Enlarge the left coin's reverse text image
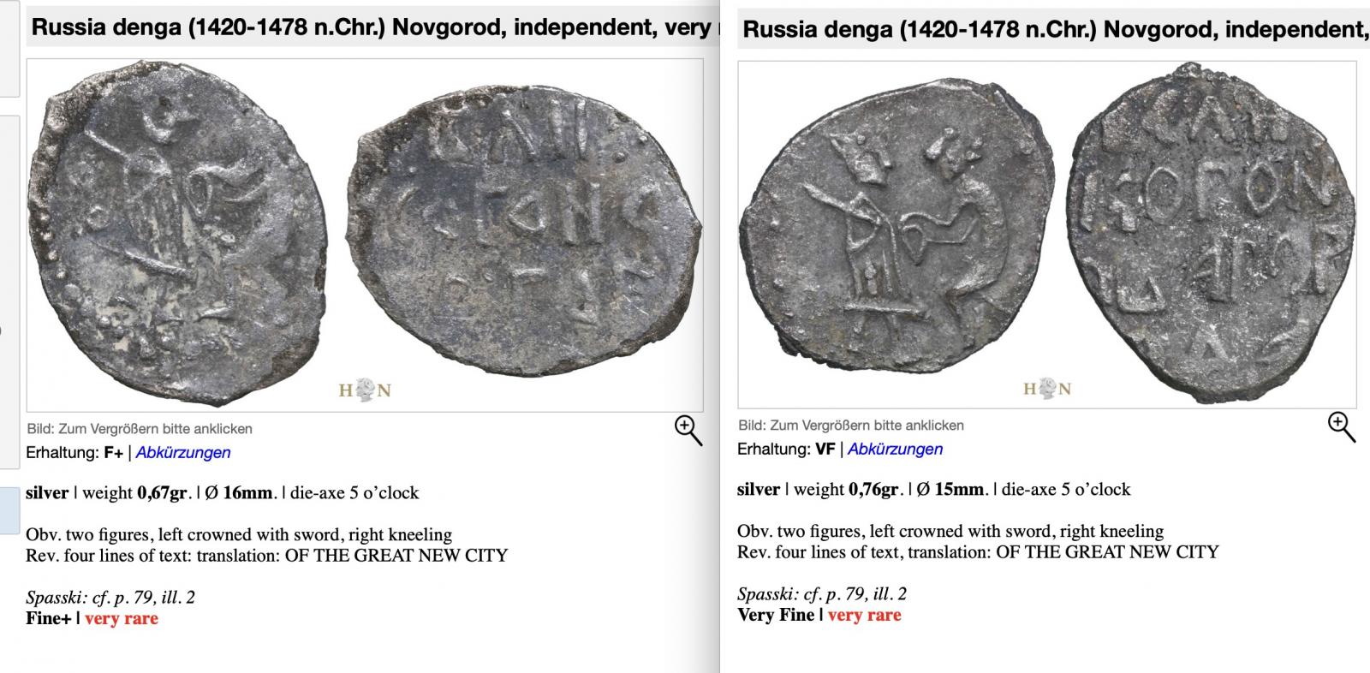The image size is (1370, 673). point(528,247)
